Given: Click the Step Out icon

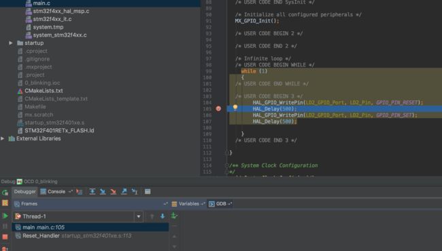Looking at the screenshot, I should coord(124,192).
